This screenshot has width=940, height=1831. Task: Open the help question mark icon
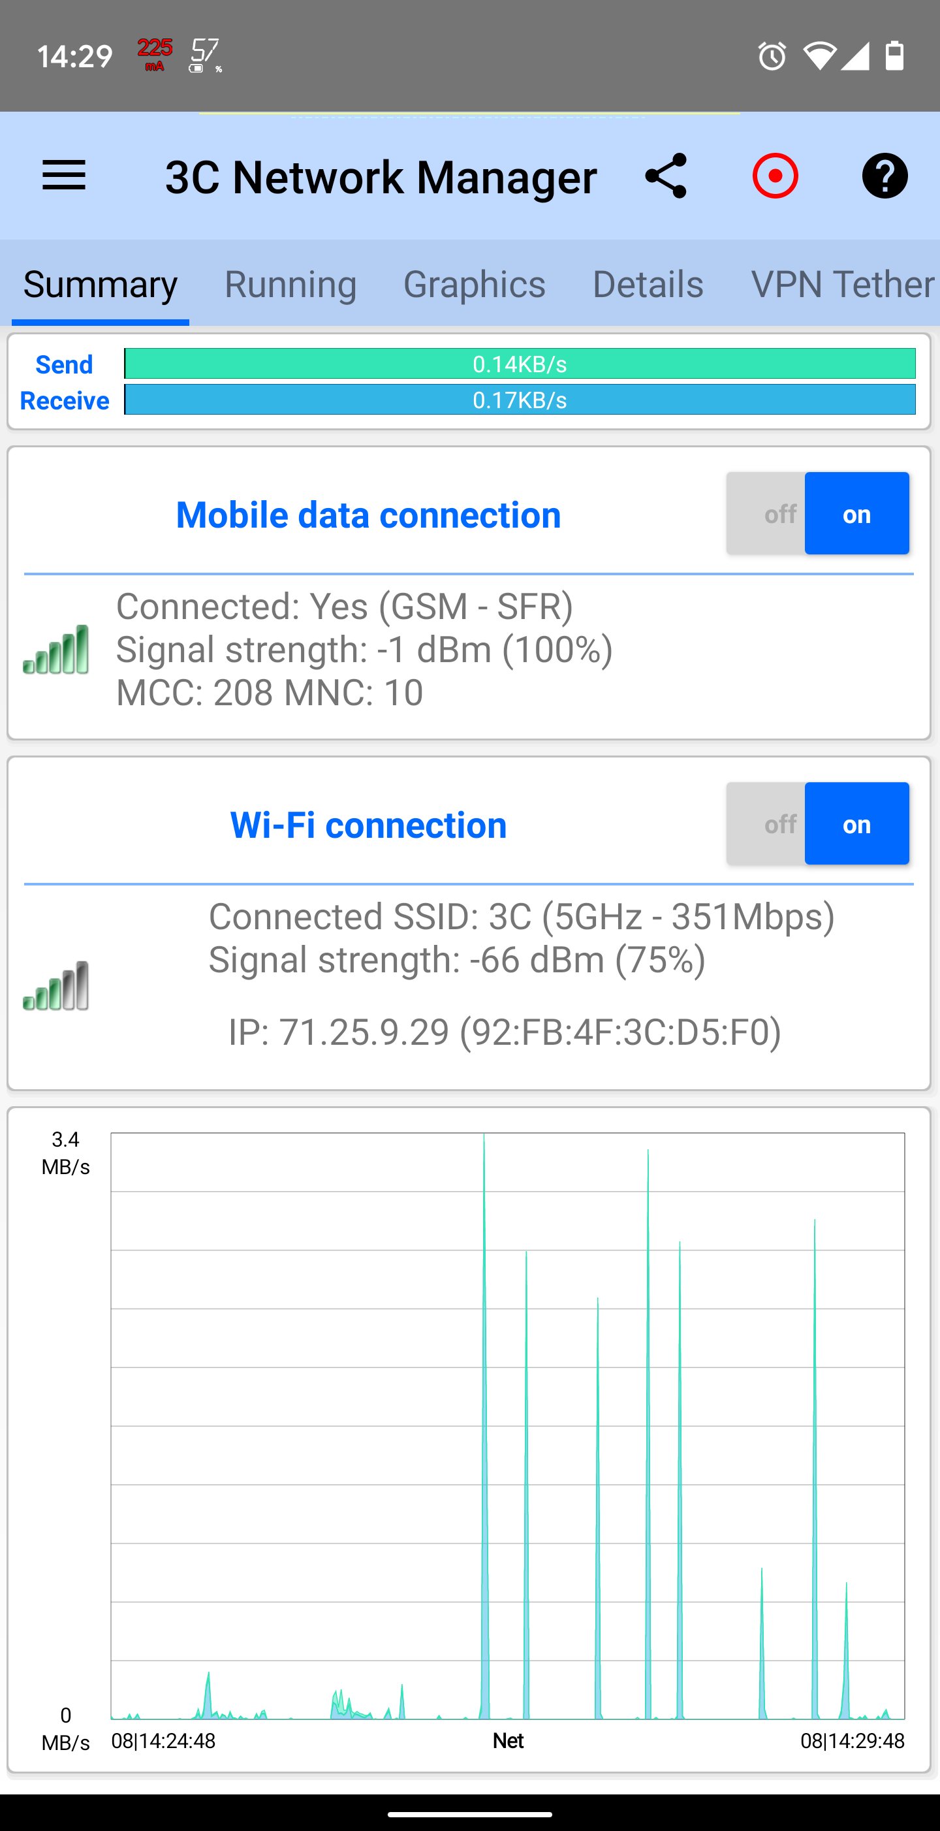[884, 176]
